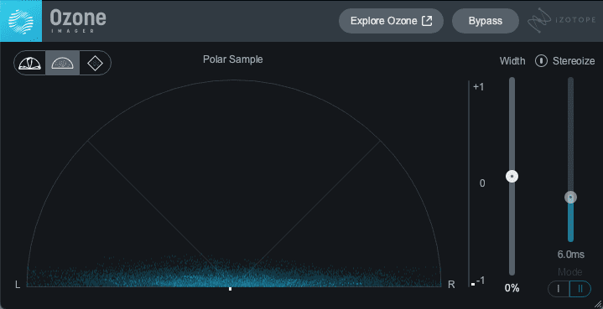
Task: Click the balance marker below the vectorscope
Action: coord(231,289)
